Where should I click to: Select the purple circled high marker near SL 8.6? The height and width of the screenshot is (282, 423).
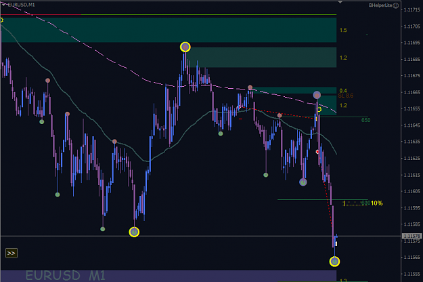coord(317,95)
